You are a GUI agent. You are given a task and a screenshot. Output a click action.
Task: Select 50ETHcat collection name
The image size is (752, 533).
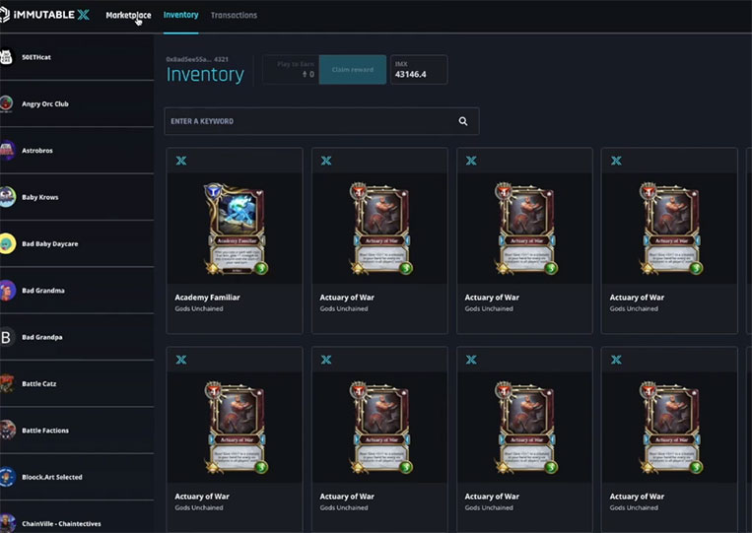[x=35, y=57]
